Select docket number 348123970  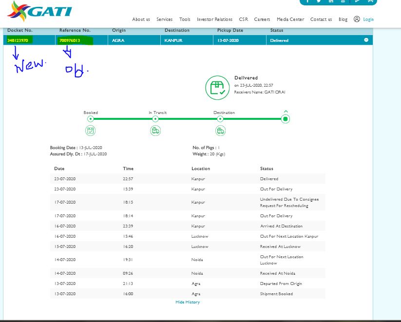coord(18,40)
